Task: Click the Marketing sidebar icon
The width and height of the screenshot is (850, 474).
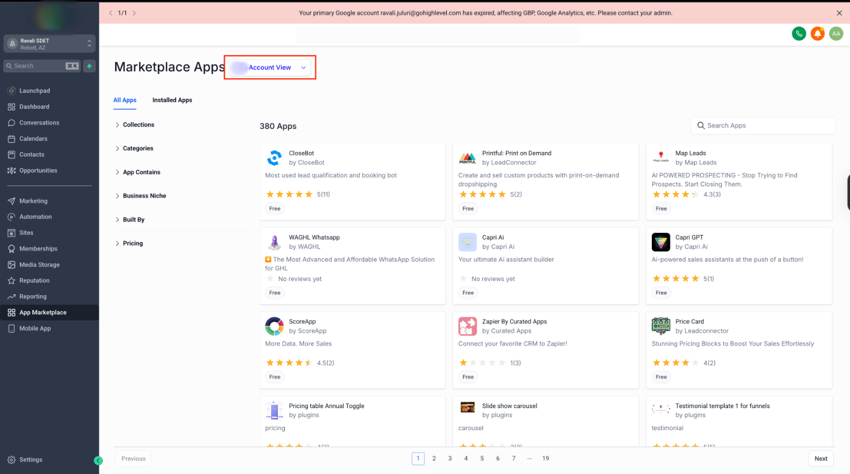Action: [12, 201]
